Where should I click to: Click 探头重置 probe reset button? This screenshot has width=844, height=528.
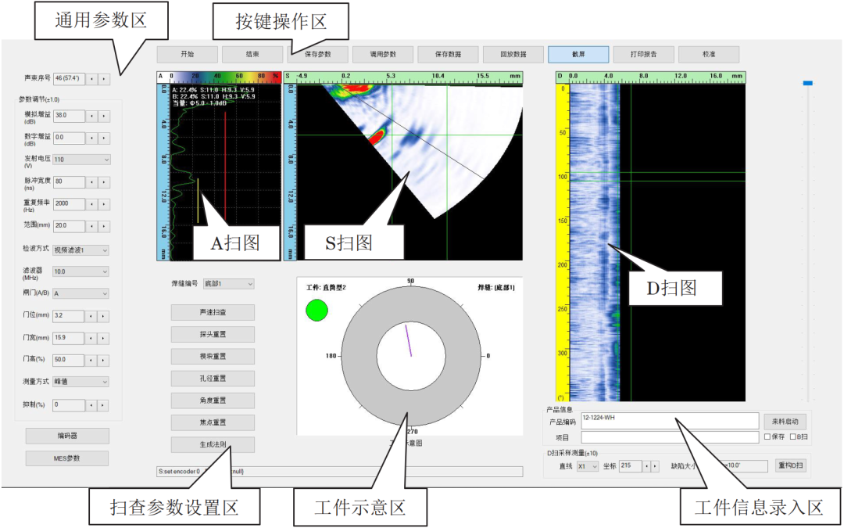coord(213,335)
